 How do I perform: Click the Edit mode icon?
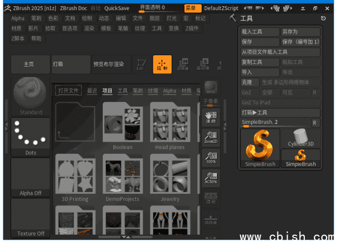point(141,64)
